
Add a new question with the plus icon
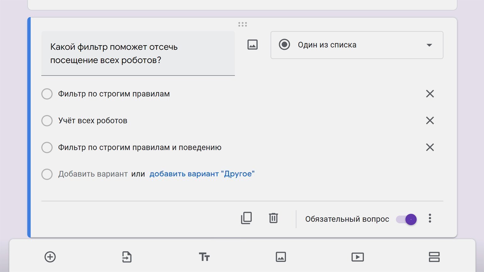50,257
